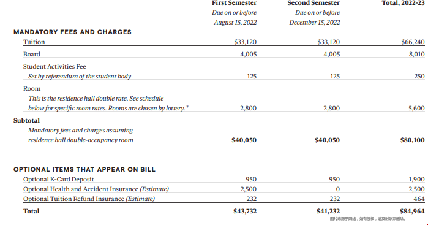This screenshot has height=225, width=428.
Task: Select the December 15, 2022 due date
Action: coord(315,23)
